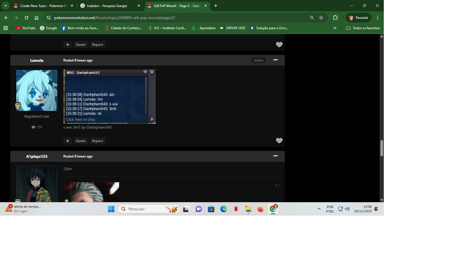This screenshot has height=258, width=472.
Task: Open the Lamola username profile link
Action: click(37, 60)
